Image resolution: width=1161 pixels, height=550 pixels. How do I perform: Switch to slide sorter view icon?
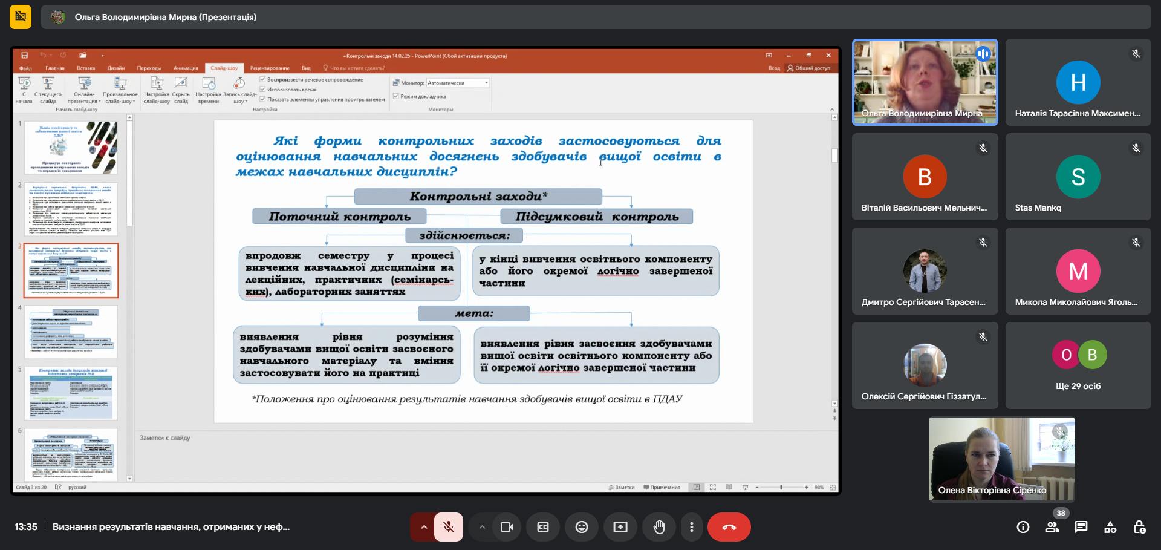click(713, 487)
